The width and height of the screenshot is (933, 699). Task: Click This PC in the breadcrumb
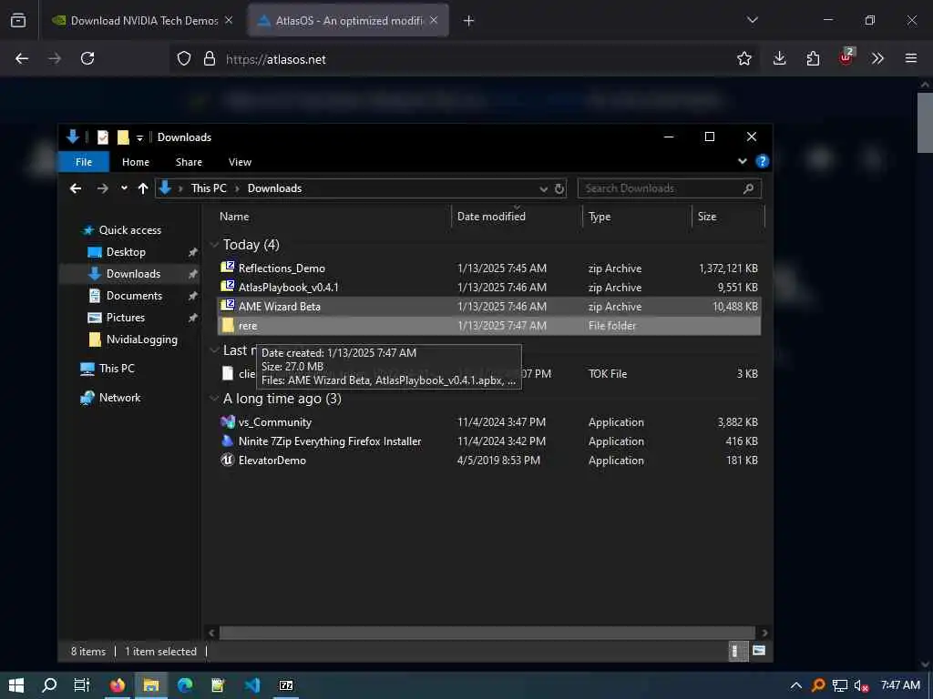pyautogui.click(x=209, y=188)
